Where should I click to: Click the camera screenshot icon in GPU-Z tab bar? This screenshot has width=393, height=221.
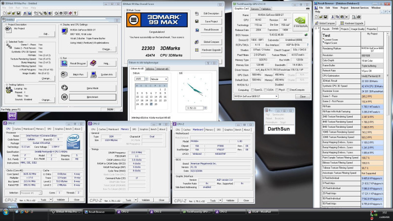tap(308, 8)
